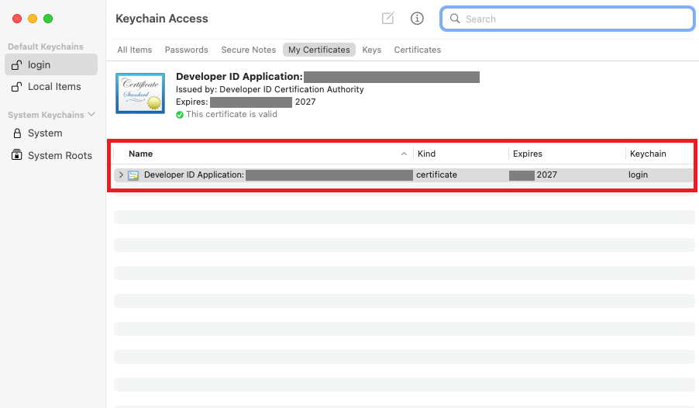Click the yellow minimize window button
699x408 pixels.
point(33,19)
